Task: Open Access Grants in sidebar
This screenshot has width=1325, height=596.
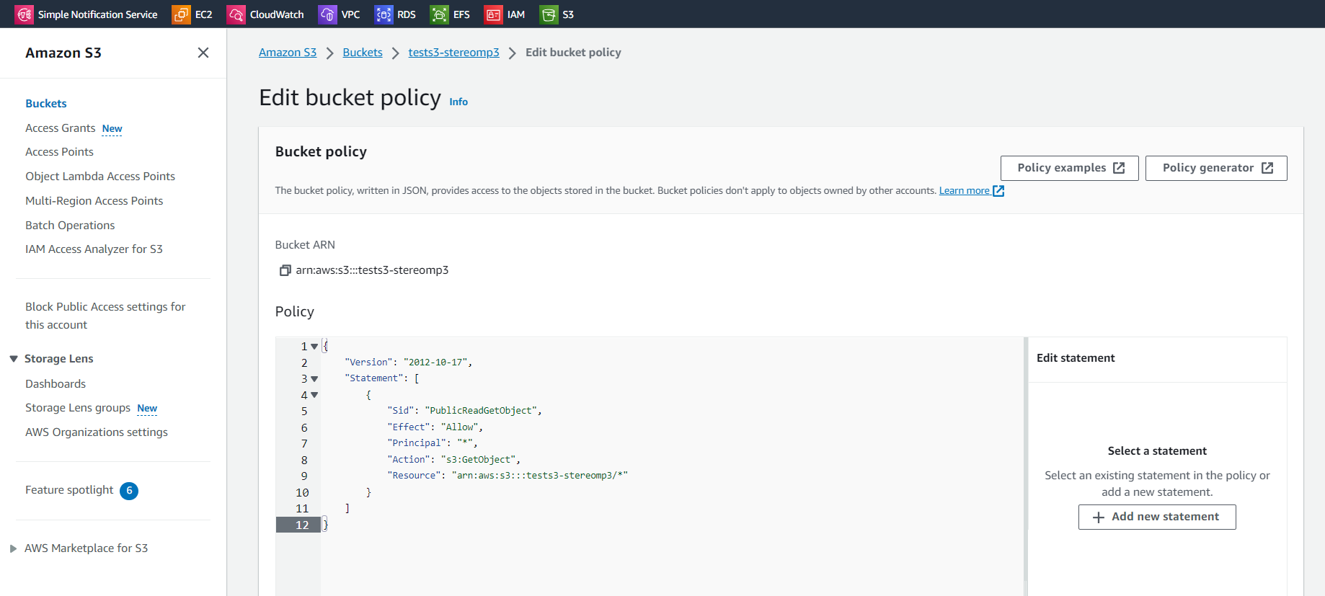Action: (x=61, y=128)
